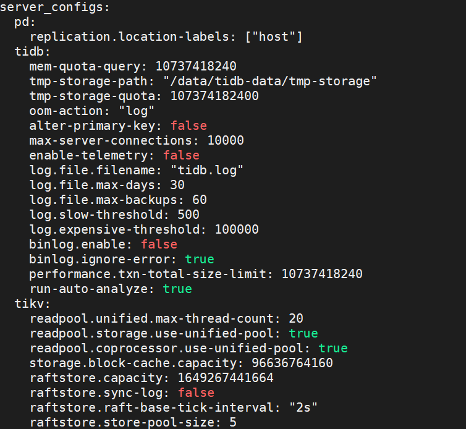466x429 pixels.
Task: Click the log.expensive-threshold value 100000
Action: pyautogui.click(x=237, y=229)
